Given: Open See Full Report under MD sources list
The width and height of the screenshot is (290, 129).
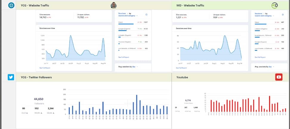Looking at the screenshot, I should [260, 57].
